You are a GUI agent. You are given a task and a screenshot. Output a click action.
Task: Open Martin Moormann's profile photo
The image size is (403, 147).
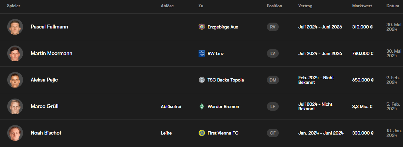point(15,53)
